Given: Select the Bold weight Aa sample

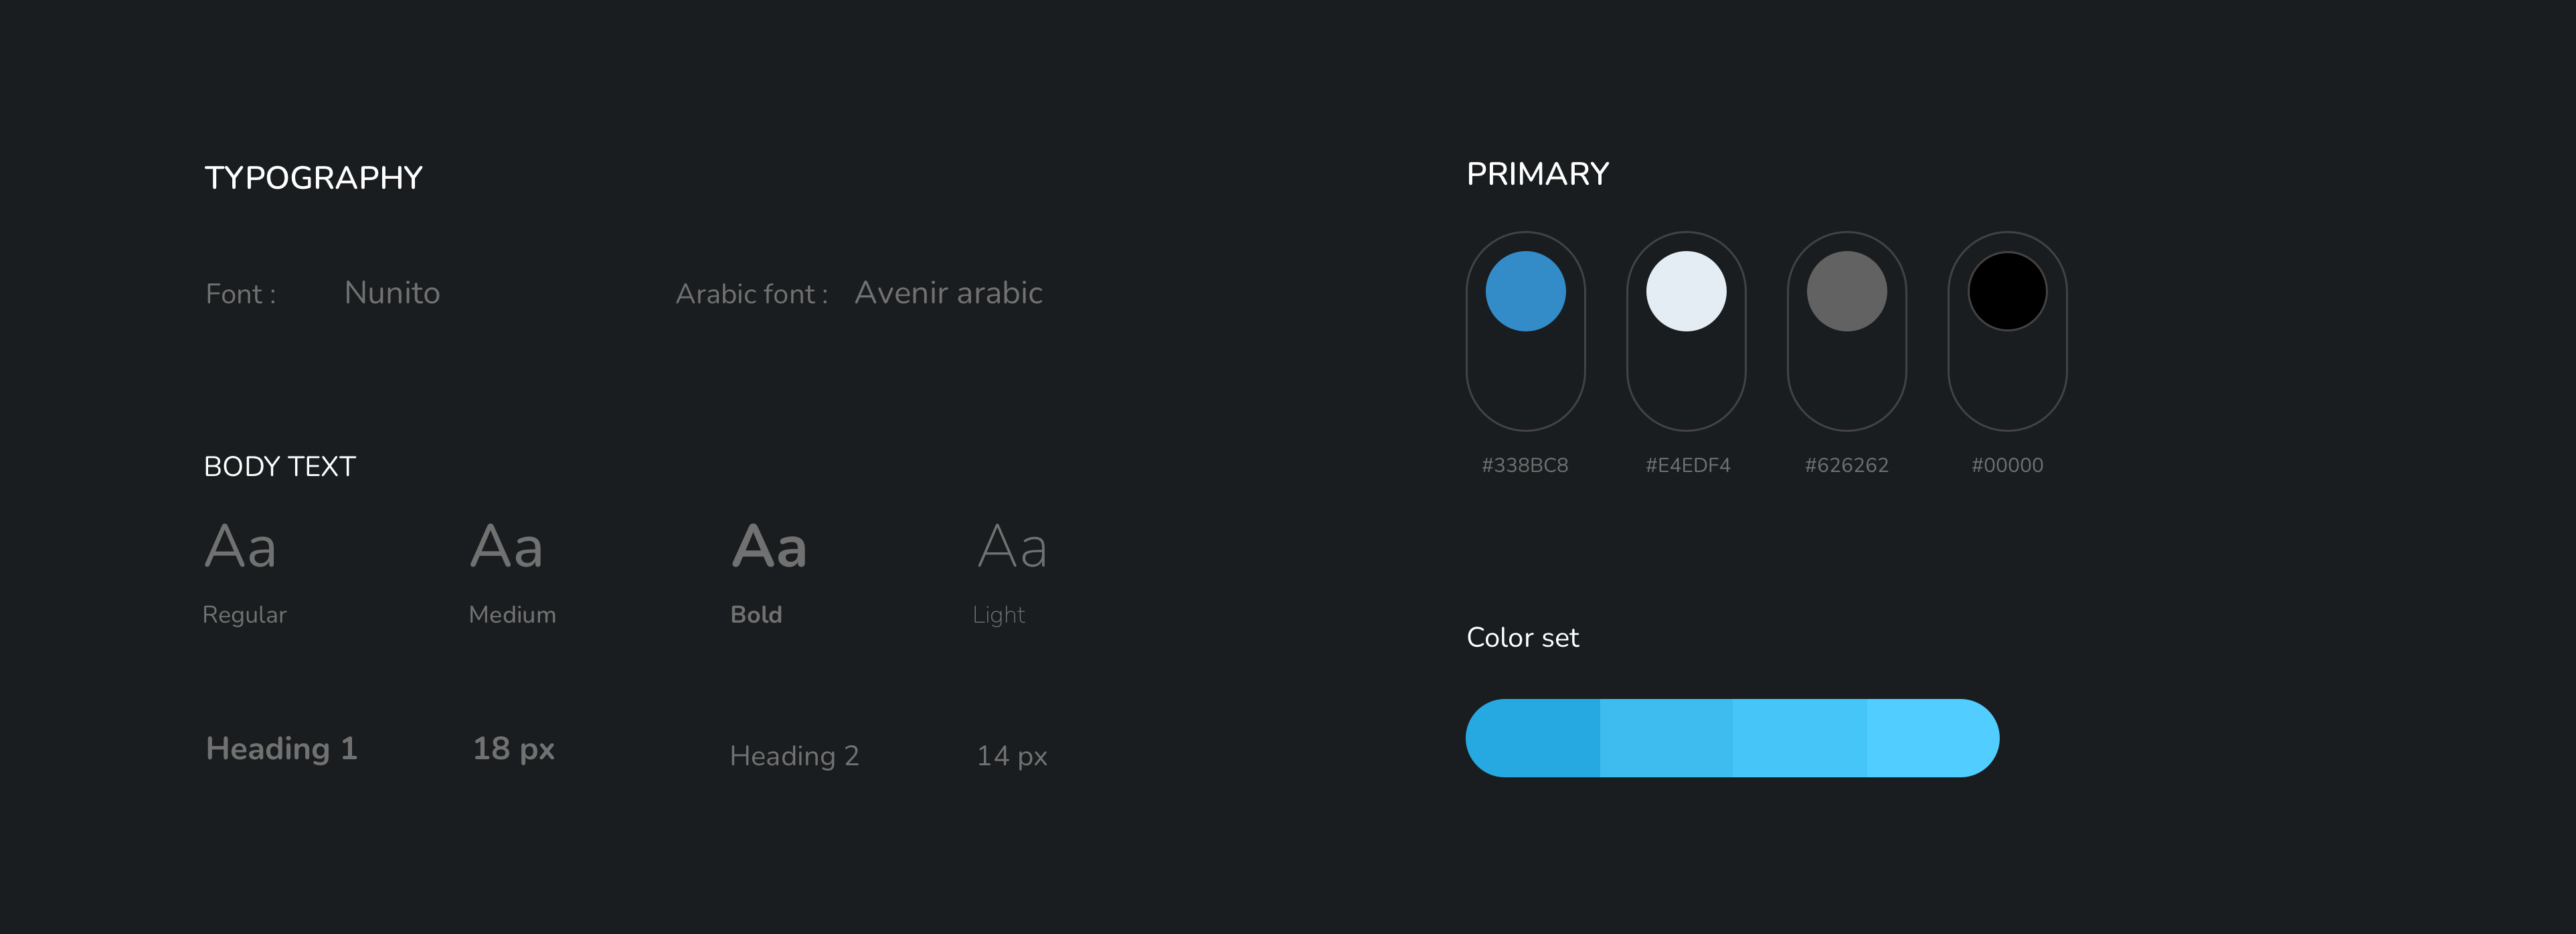Looking at the screenshot, I should point(769,546).
